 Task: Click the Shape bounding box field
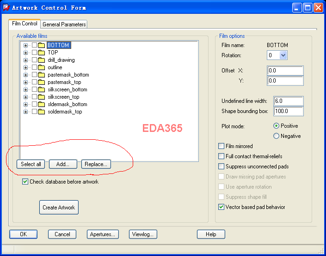point(289,111)
